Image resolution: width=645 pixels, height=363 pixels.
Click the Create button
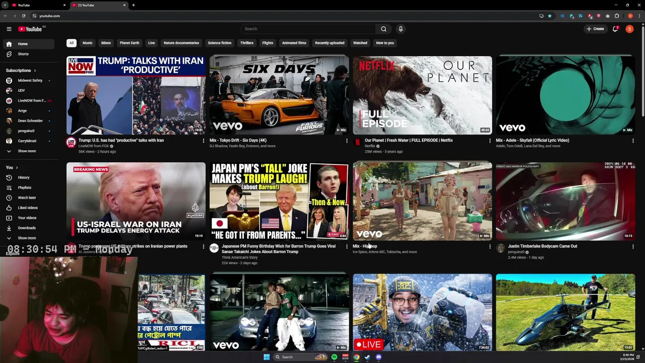click(595, 29)
